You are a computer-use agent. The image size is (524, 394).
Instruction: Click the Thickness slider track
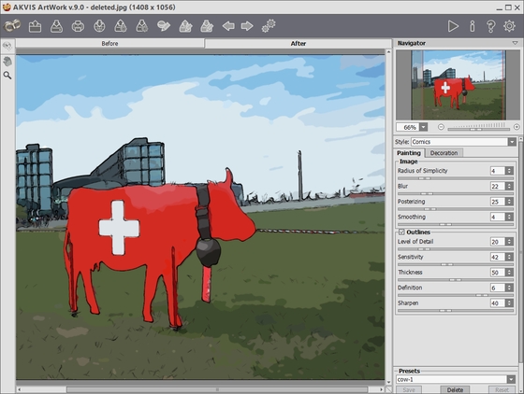[456, 280]
